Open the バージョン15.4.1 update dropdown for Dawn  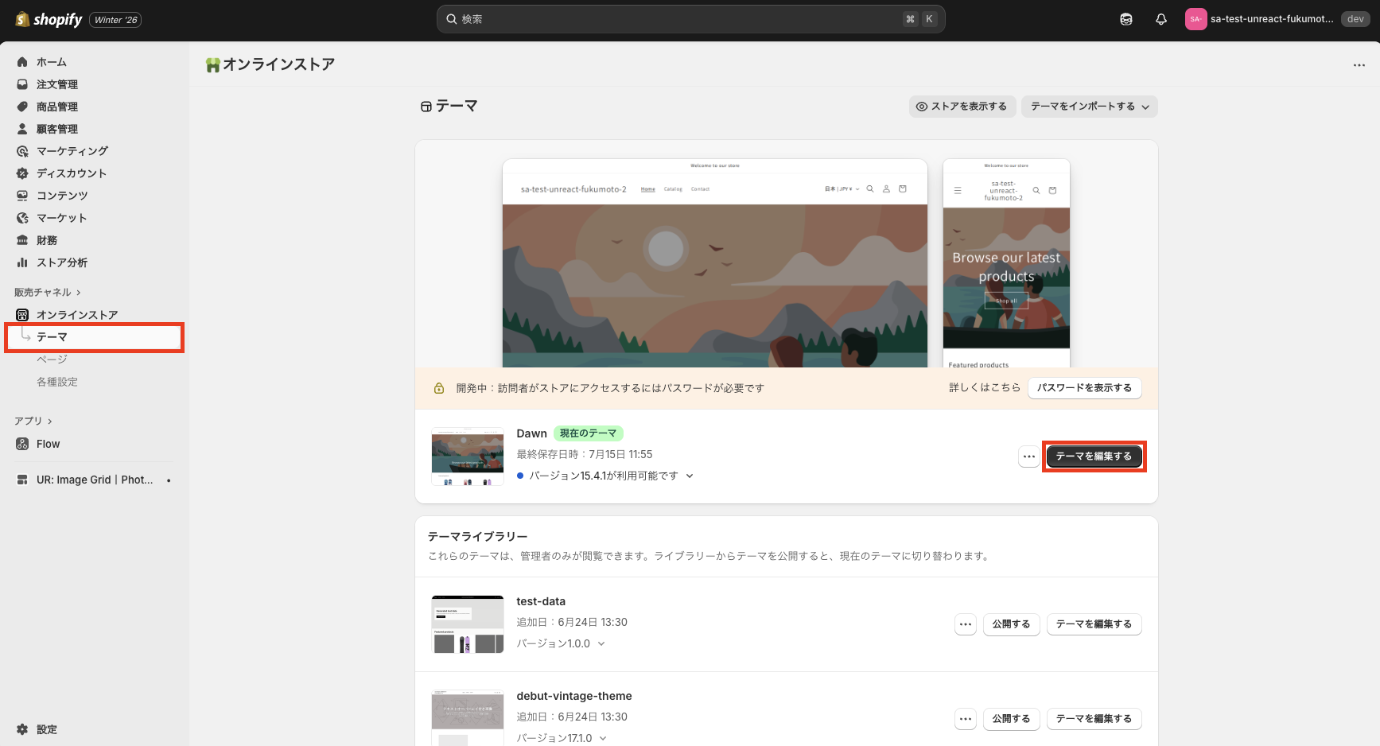point(606,476)
